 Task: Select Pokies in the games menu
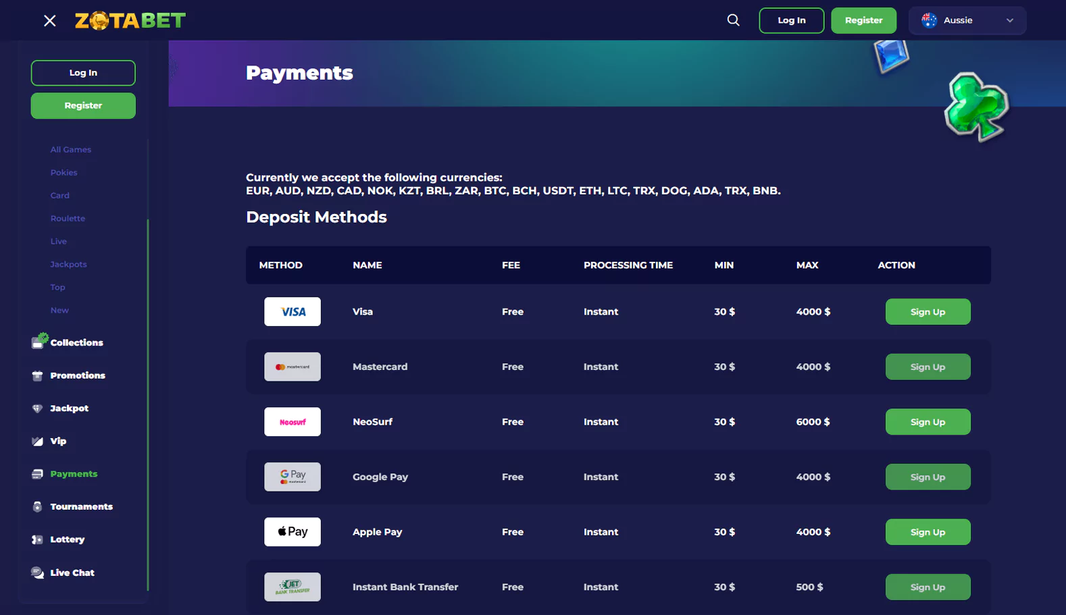click(x=64, y=173)
